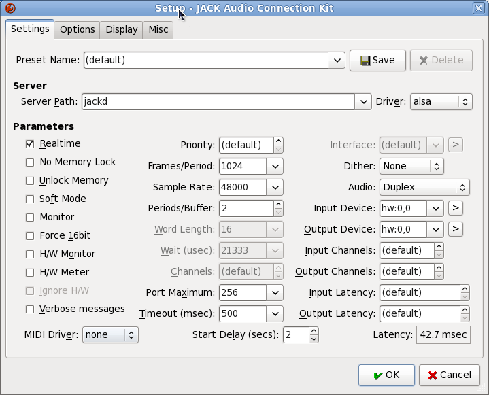
Task: Tick the Unlock Memory checkbox
Action: [30, 181]
